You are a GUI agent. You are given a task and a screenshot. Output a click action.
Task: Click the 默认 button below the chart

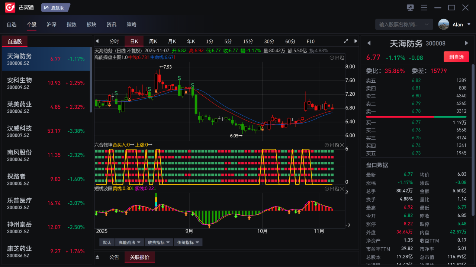[107, 242]
